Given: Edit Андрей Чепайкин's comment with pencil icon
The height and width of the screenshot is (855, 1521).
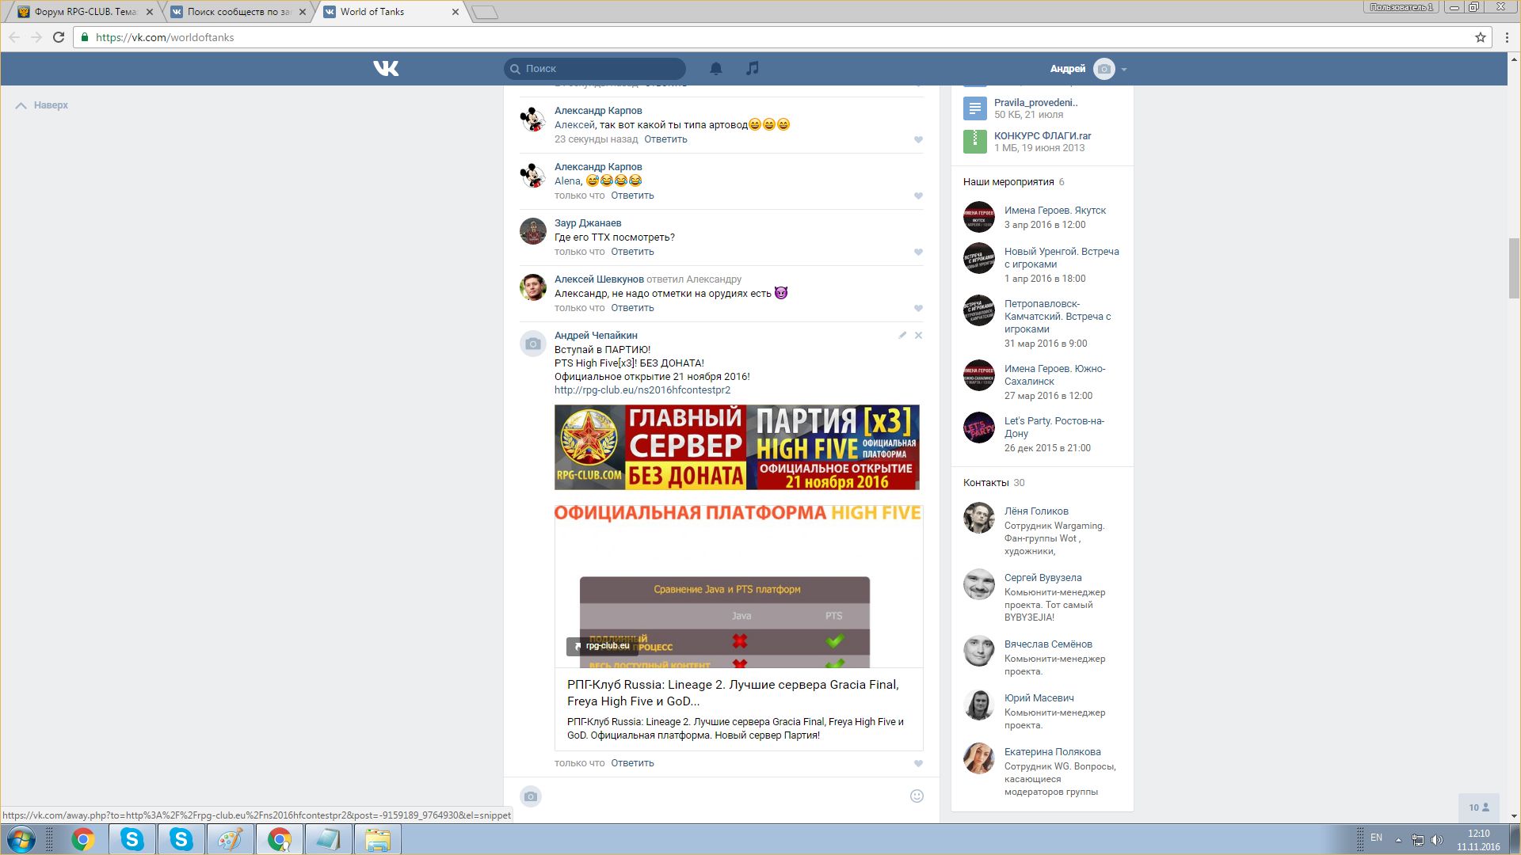Looking at the screenshot, I should point(902,336).
